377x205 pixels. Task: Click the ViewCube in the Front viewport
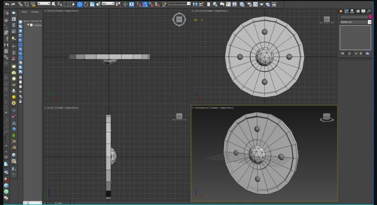pos(326,20)
